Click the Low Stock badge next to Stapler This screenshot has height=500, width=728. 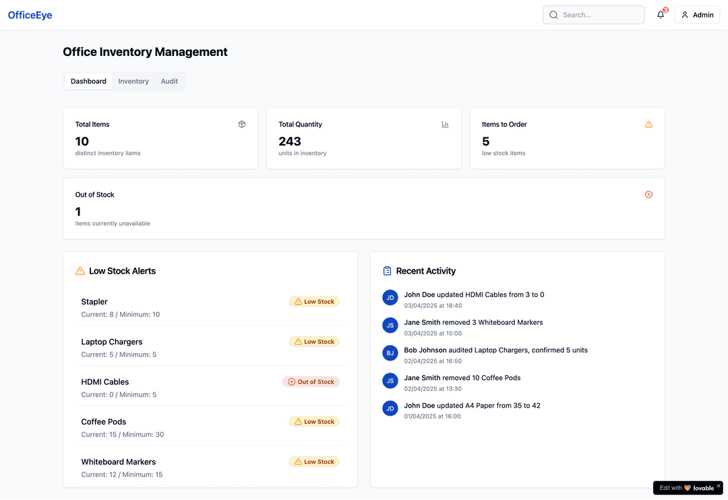pyautogui.click(x=314, y=301)
